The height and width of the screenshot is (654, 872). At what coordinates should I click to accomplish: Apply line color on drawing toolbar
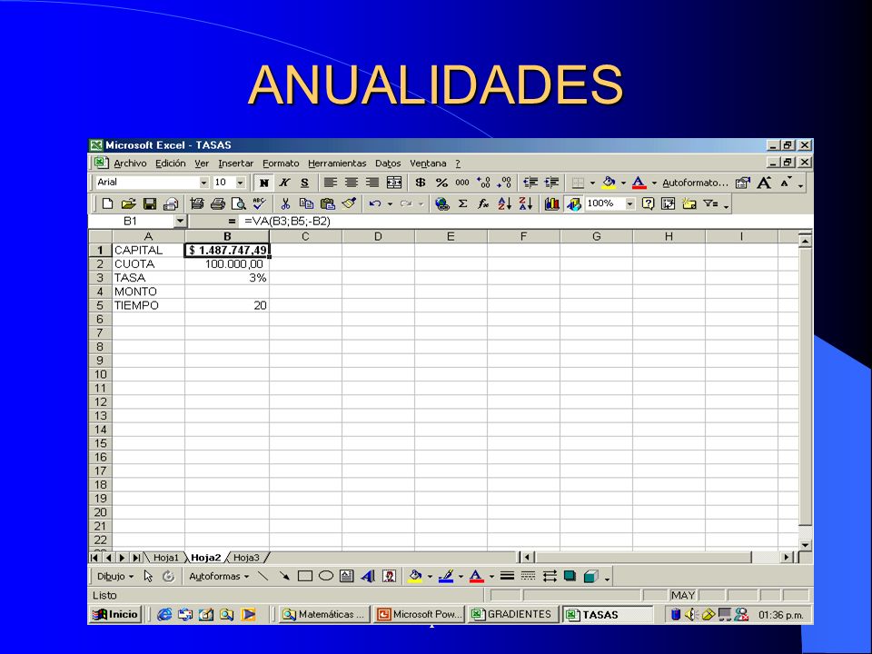pyautogui.click(x=446, y=576)
